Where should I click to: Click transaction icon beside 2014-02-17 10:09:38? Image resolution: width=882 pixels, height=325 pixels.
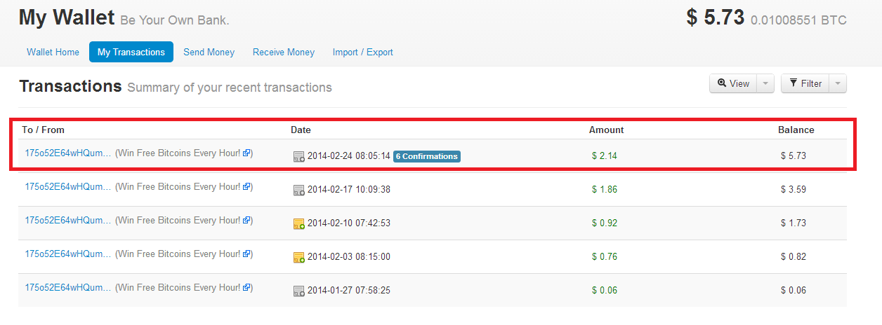pyautogui.click(x=299, y=190)
